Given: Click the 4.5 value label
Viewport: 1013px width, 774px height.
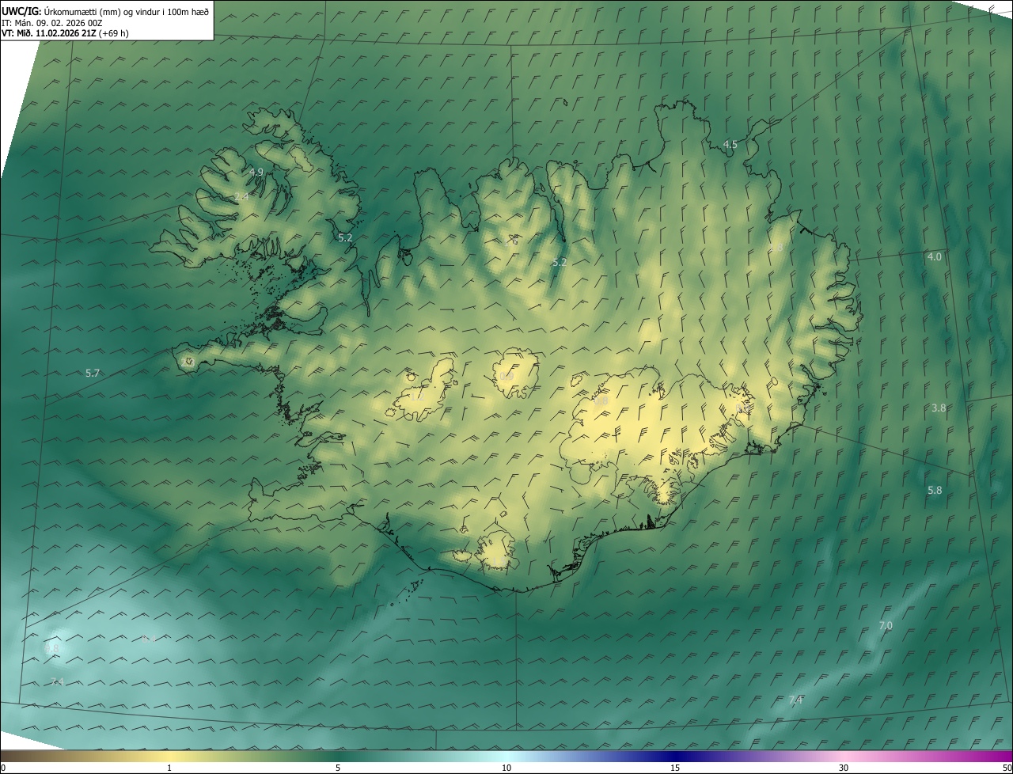Looking at the screenshot, I should 730,145.
